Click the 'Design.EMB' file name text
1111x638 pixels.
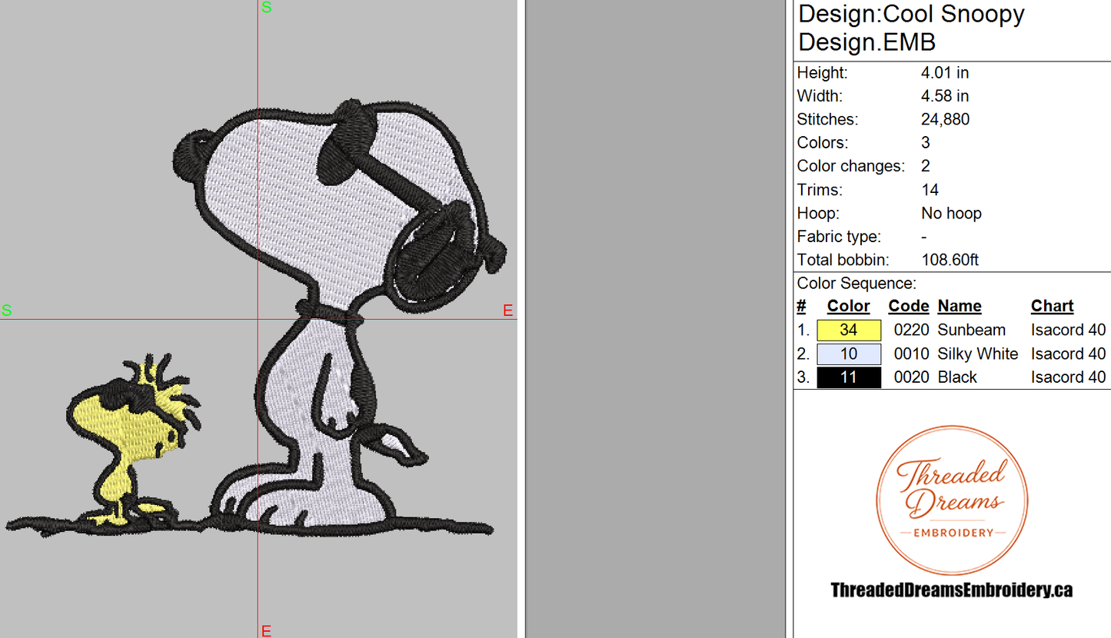click(x=867, y=42)
